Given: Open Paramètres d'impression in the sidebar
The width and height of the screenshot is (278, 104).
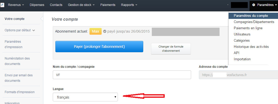Looking at the screenshot, I should point(13,44).
